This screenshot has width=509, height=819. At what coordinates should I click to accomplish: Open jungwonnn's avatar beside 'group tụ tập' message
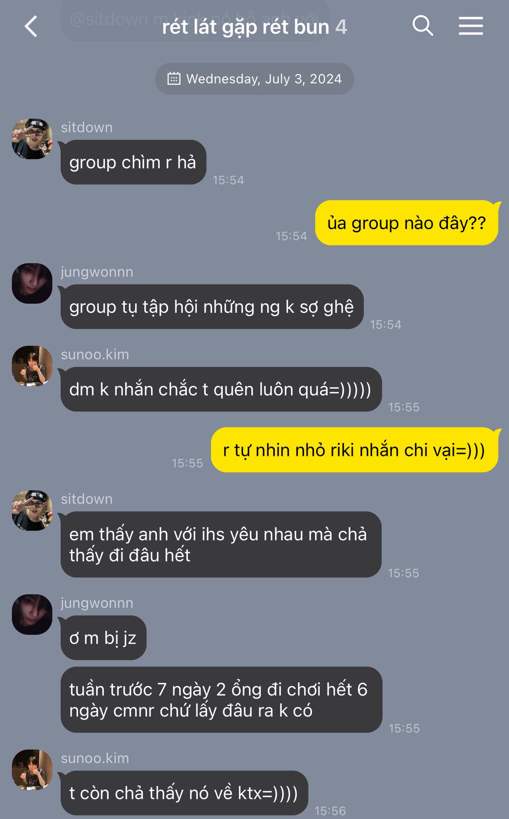click(x=32, y=284)
